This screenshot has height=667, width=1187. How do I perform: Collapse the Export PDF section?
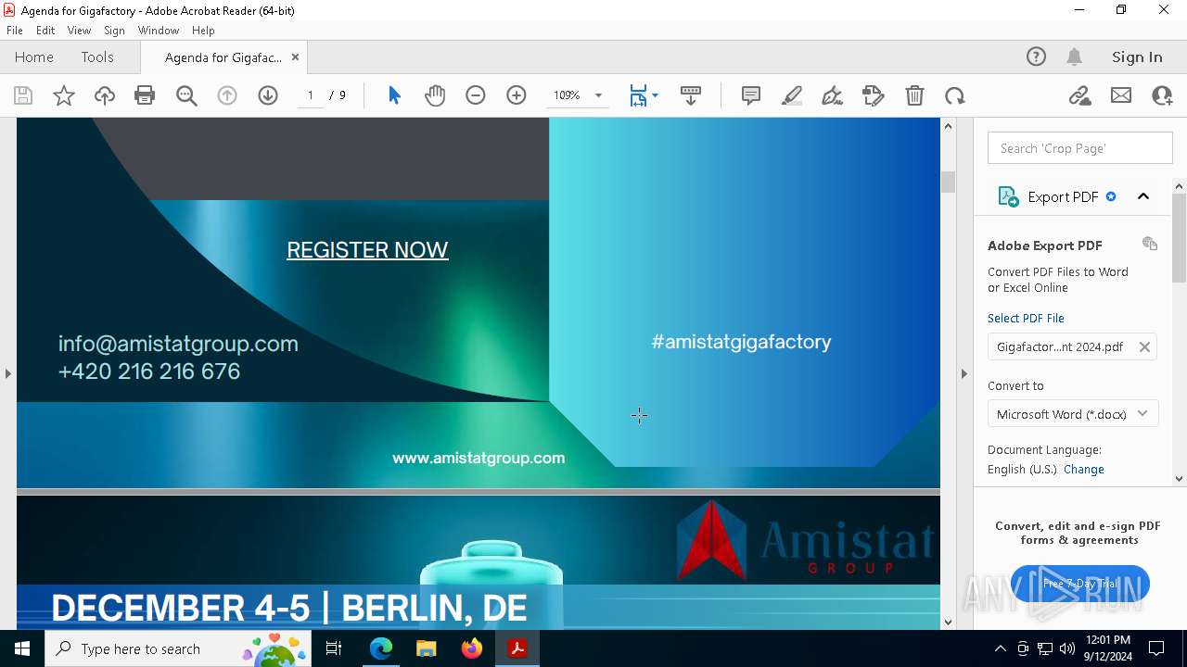click(x=1143, y=196)
